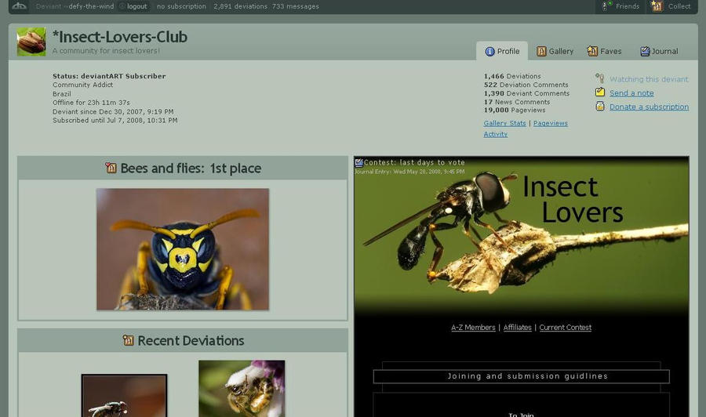Click journal icon next to Contest entry title
This screenshot has height=417, width=706.
tap(358, 162)
